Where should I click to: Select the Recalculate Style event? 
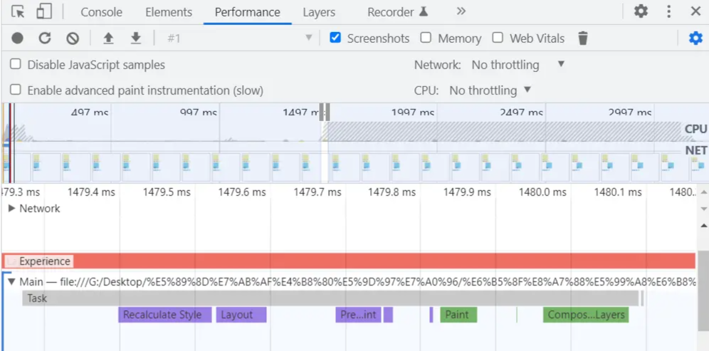coord(165,315)
